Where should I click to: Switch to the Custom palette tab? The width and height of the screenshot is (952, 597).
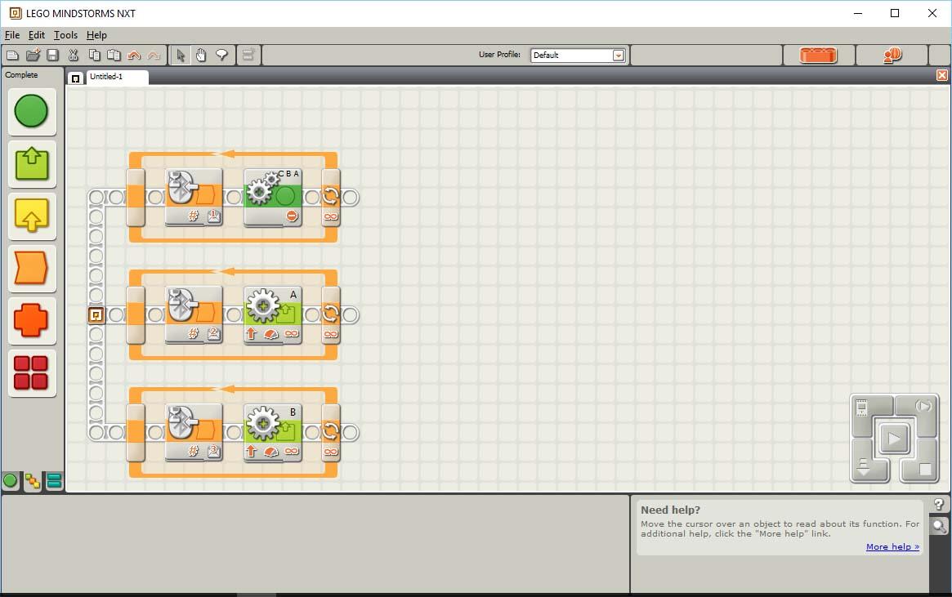[x=54, y=481]
